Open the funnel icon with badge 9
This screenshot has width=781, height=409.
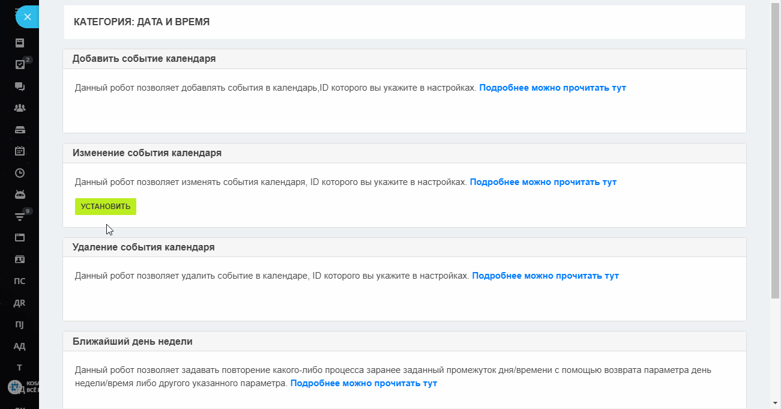(x=20, y=216)
